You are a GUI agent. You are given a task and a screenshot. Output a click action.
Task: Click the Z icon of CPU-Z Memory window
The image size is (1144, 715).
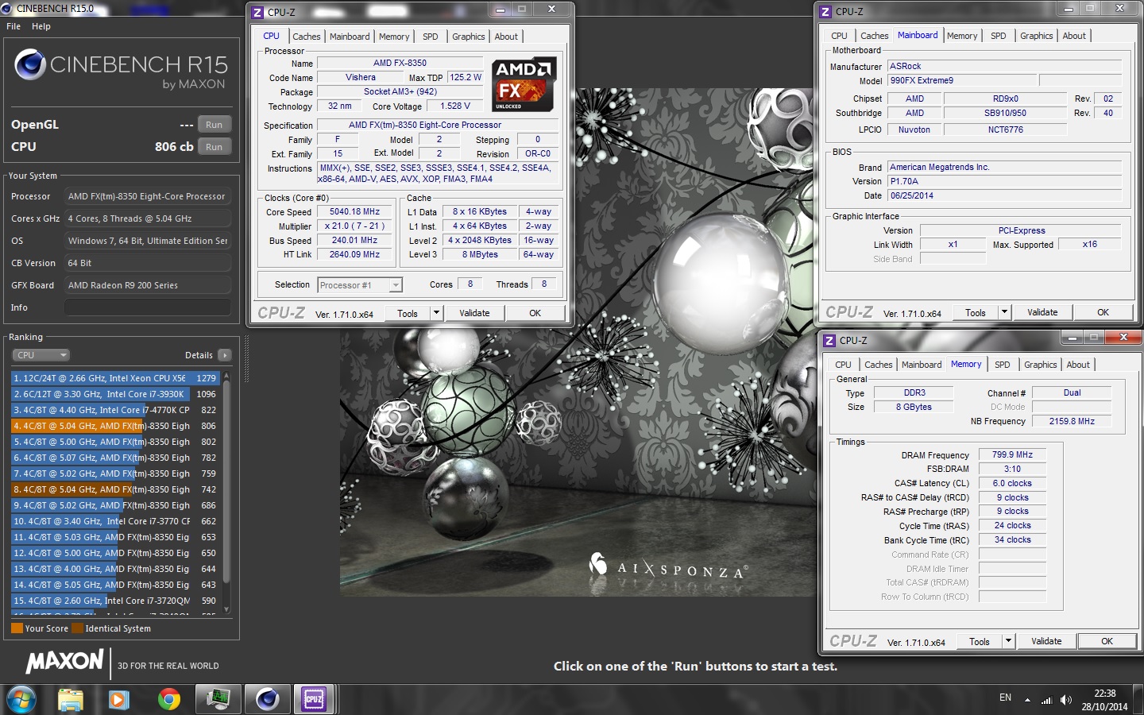(x=829, y=341)
